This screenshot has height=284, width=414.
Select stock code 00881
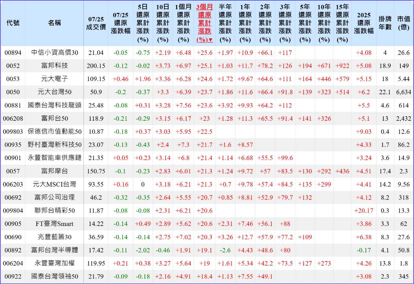pyautogui.click(x=13, y=106)
